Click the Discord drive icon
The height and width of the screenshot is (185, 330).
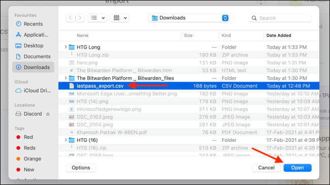pyautogui.click(x=18, y=114)
